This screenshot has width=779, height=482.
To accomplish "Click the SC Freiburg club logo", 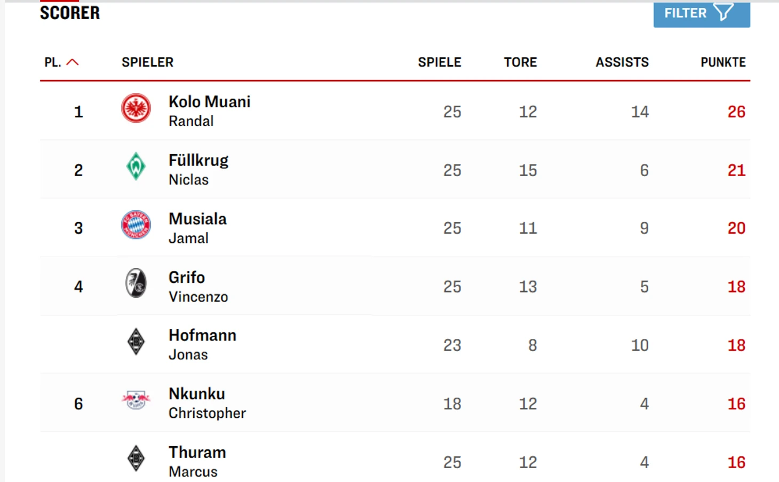I will click(136, 283).
